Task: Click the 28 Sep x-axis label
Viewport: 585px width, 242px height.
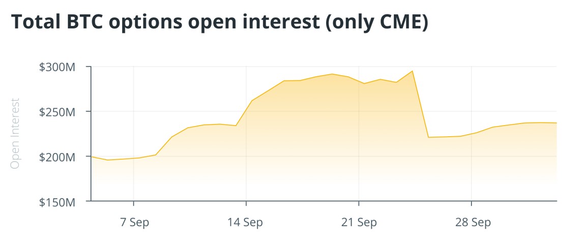Action: [473, 223]
